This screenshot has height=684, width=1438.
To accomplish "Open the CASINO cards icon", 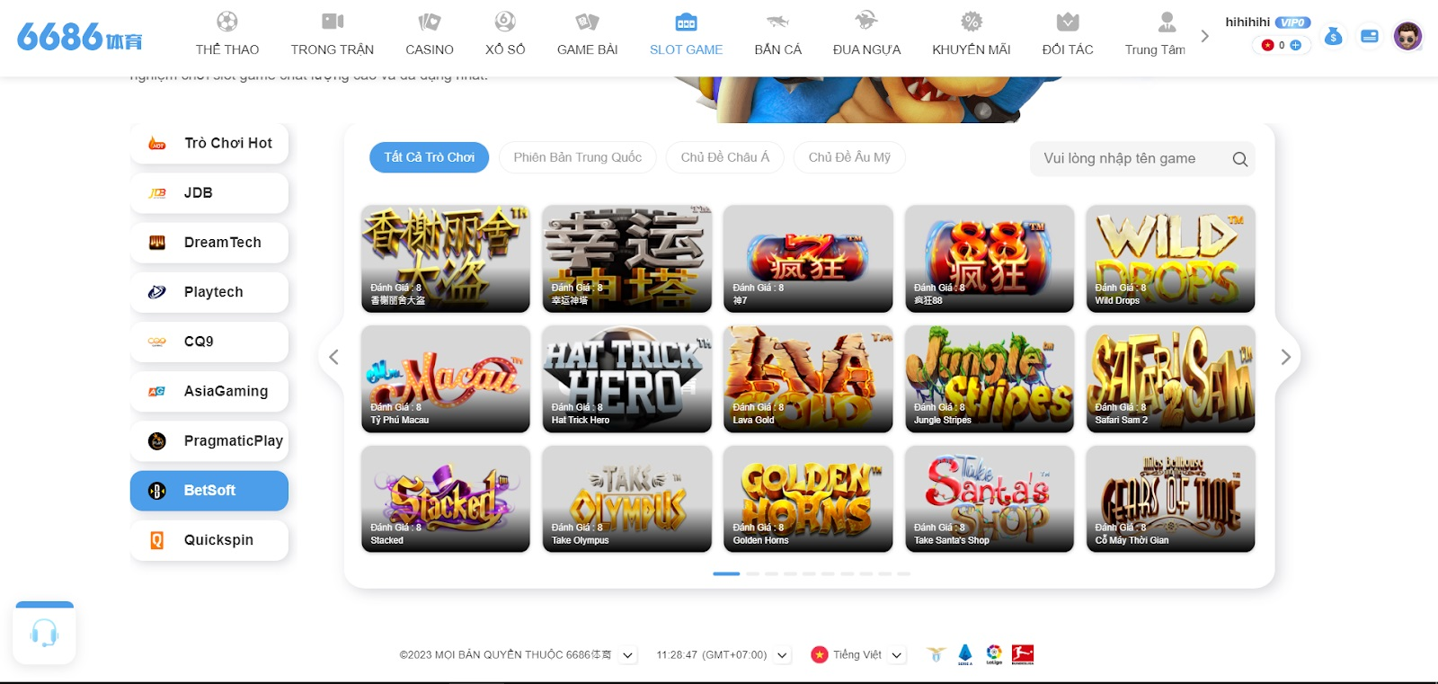I will pos(430,22).
